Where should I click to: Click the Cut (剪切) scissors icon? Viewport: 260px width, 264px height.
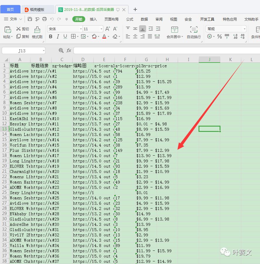[18, 29]
